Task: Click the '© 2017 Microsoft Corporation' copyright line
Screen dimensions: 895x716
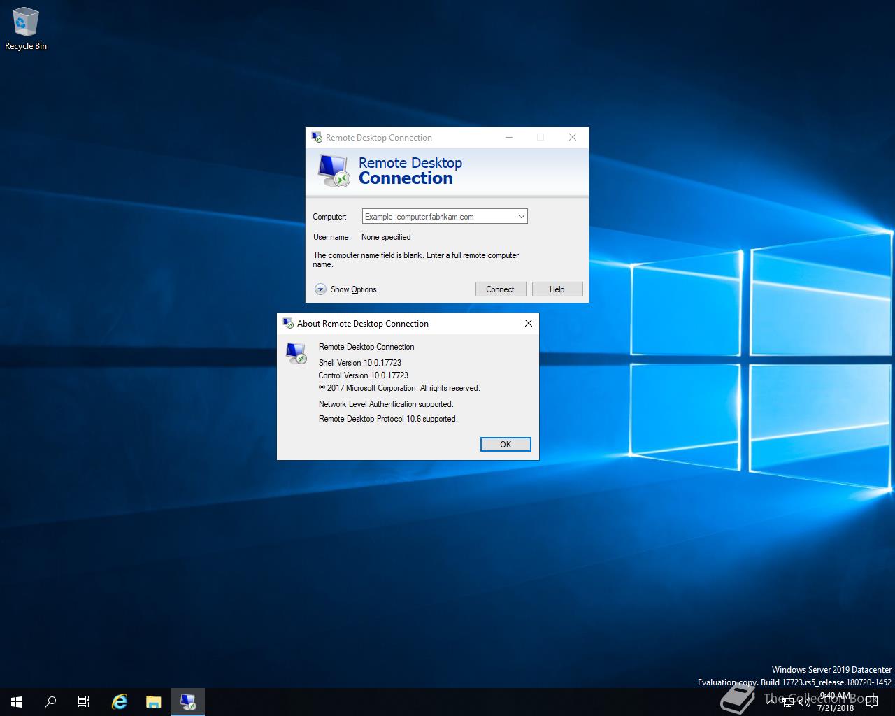Action: click(x=399, y=388)
